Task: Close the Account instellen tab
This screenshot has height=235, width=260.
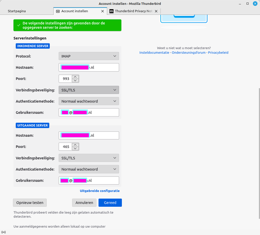Action: coord(103,11)
